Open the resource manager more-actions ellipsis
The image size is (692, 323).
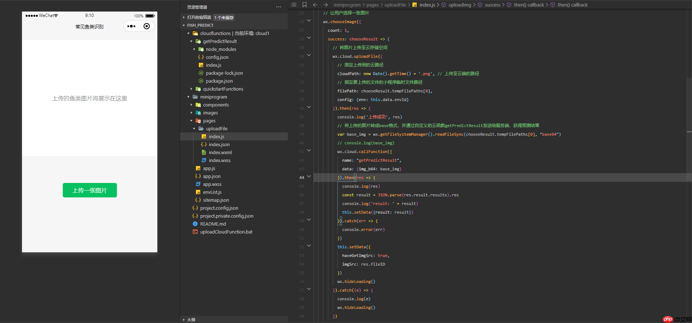tap(278, 7)
